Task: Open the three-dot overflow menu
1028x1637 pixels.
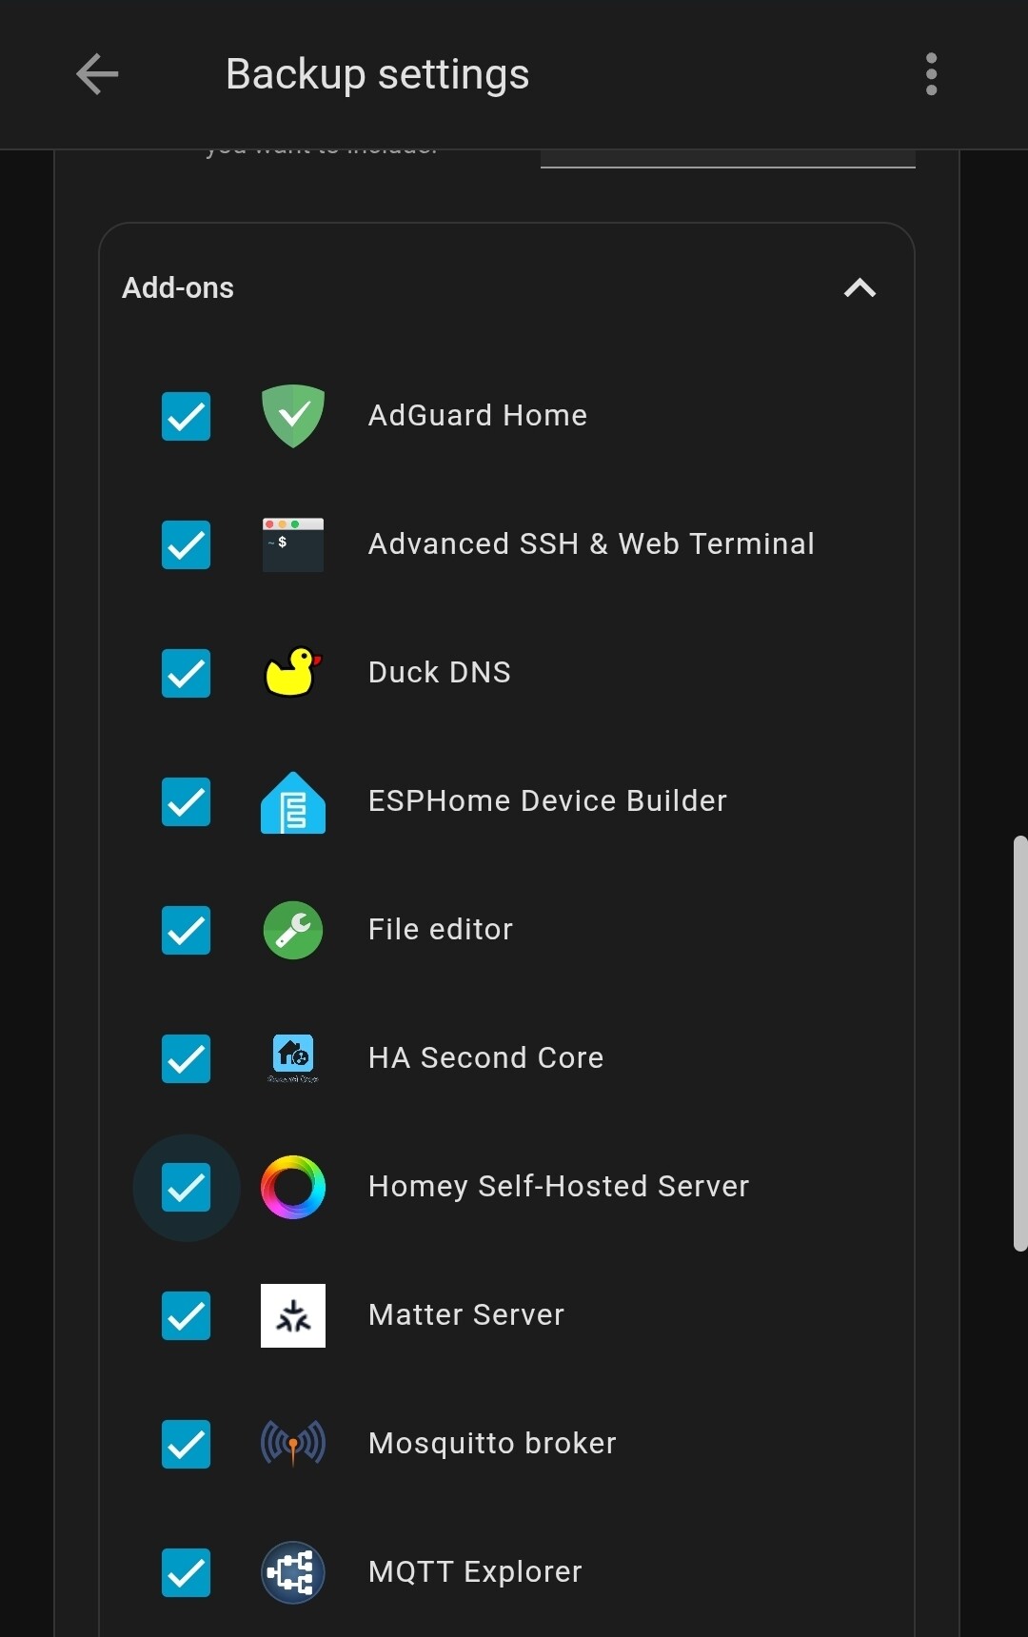Action: pyautogui.click(x=931, y=74)
